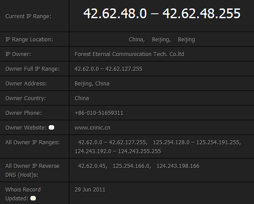This screenshot has width=254, height=204.
Task: Select the last Beijing location link
Action: (x=186, y=40)
